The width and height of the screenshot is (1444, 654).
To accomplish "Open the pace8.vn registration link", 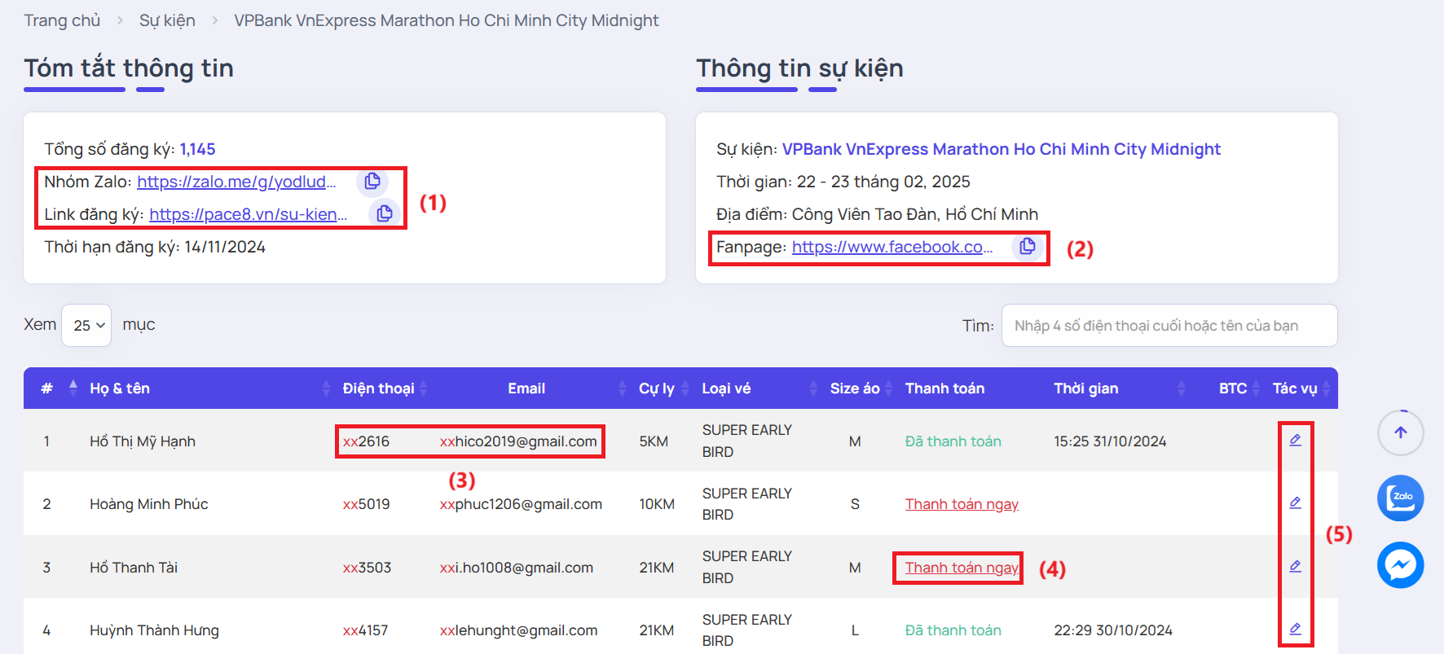I will 249,214.
